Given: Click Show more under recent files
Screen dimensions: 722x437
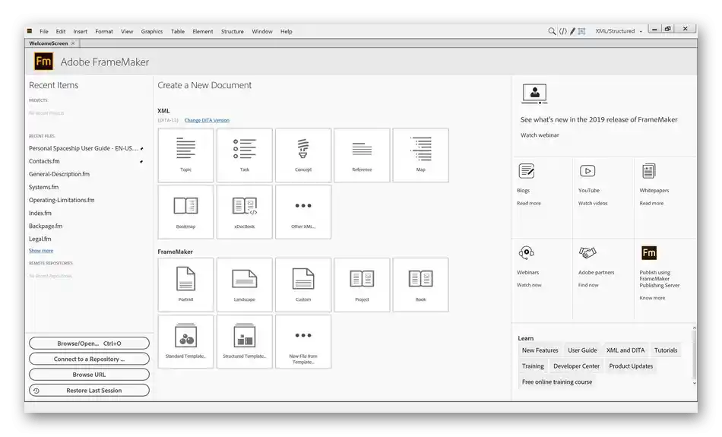Looking at the screenshot, I should 41,251.
